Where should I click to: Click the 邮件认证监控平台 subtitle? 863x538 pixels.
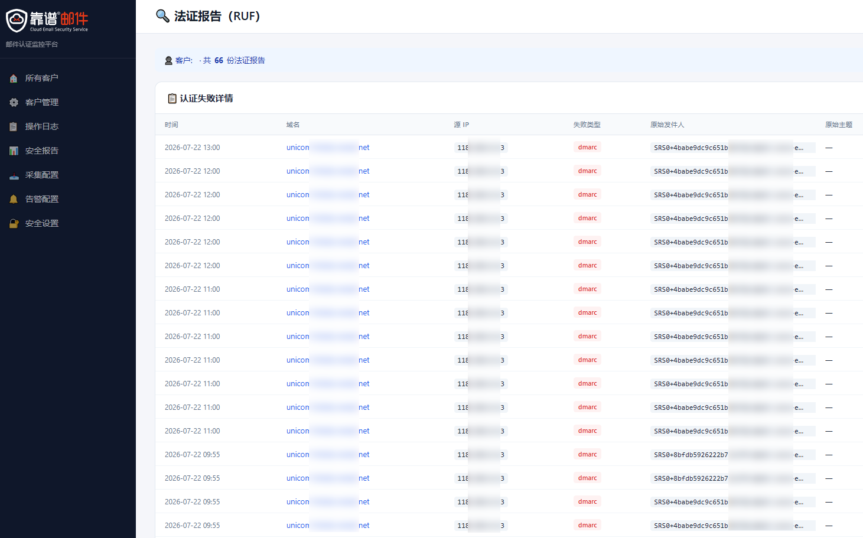pos(32,44)
